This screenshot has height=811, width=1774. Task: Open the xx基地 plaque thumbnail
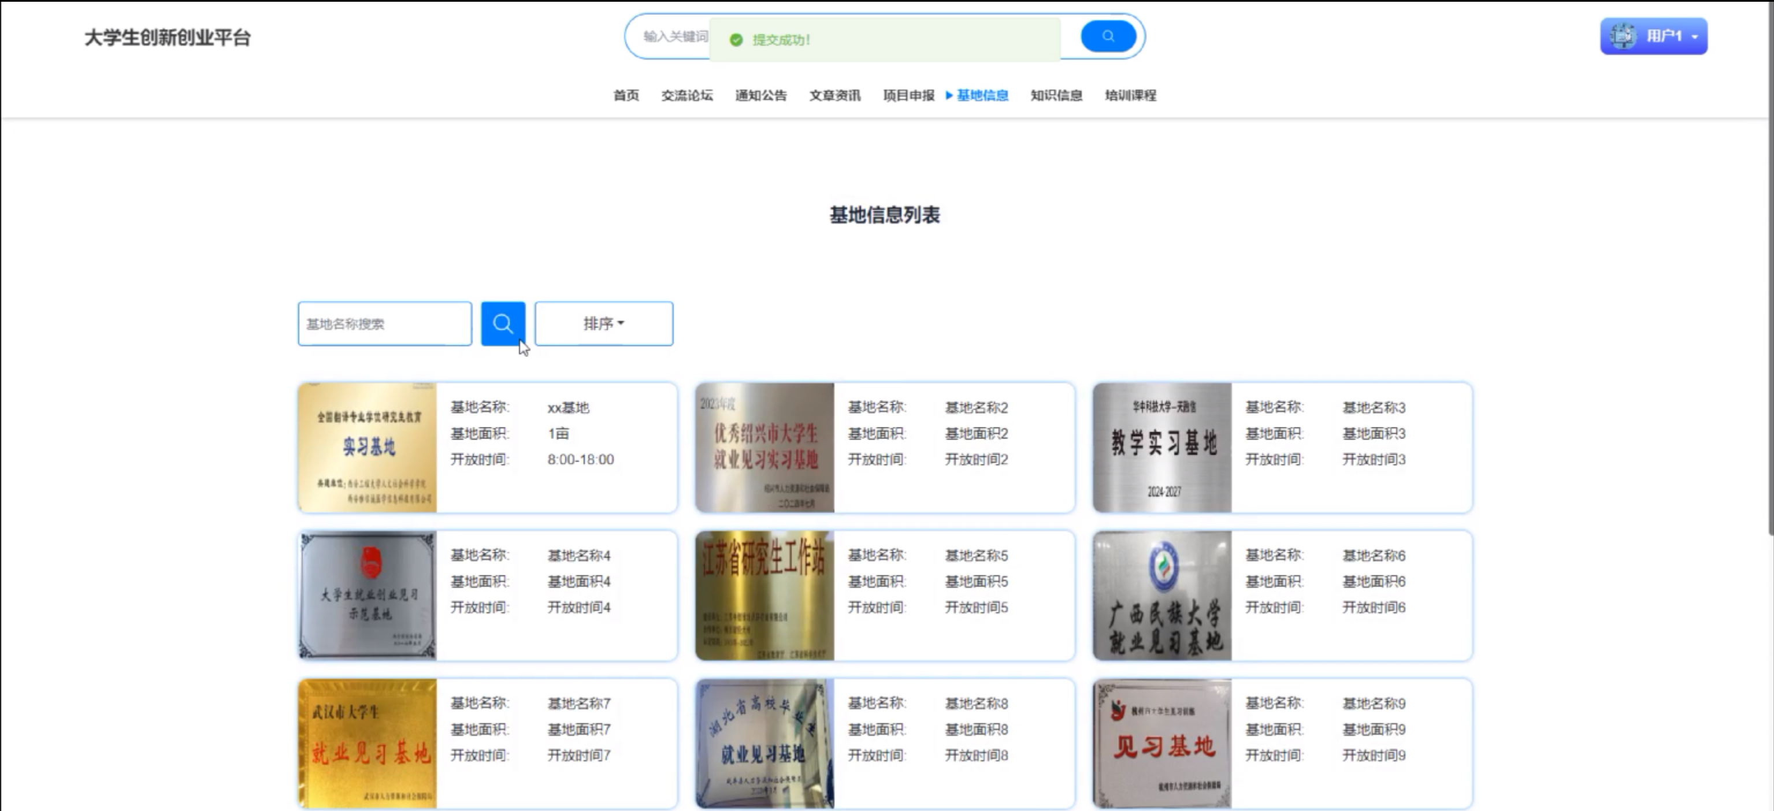368,447
